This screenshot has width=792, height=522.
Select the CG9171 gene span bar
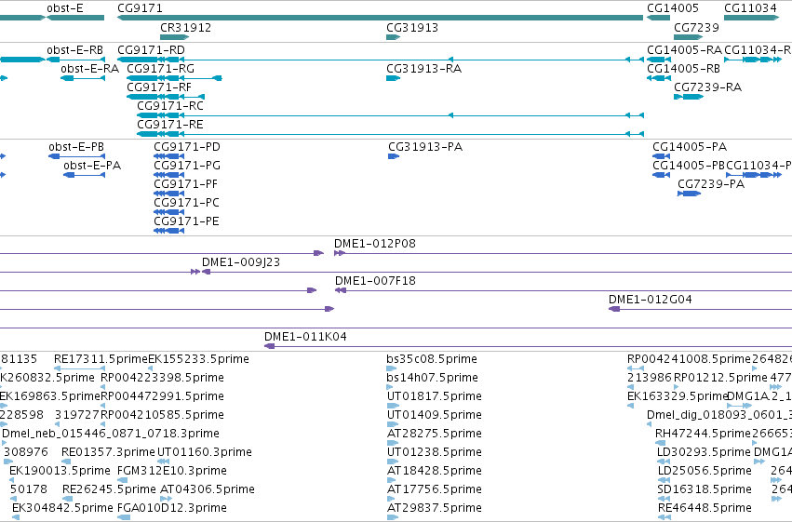[380, 18]
